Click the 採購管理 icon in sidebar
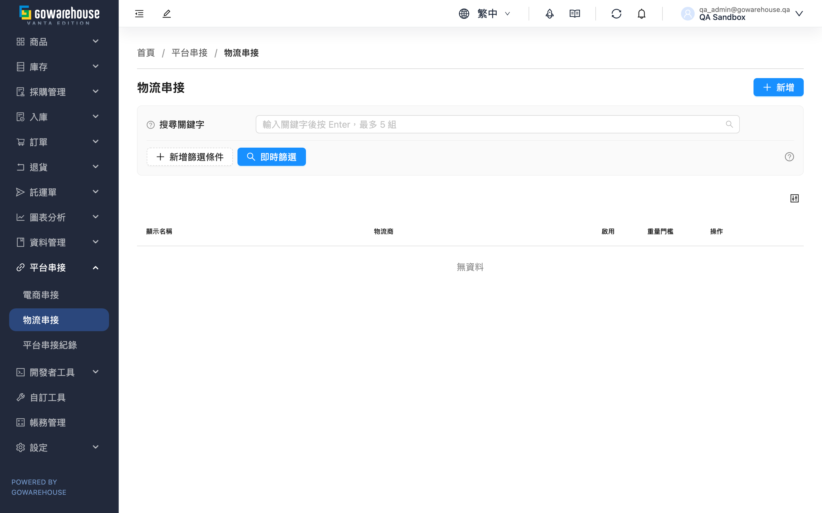 click(20, 91)
